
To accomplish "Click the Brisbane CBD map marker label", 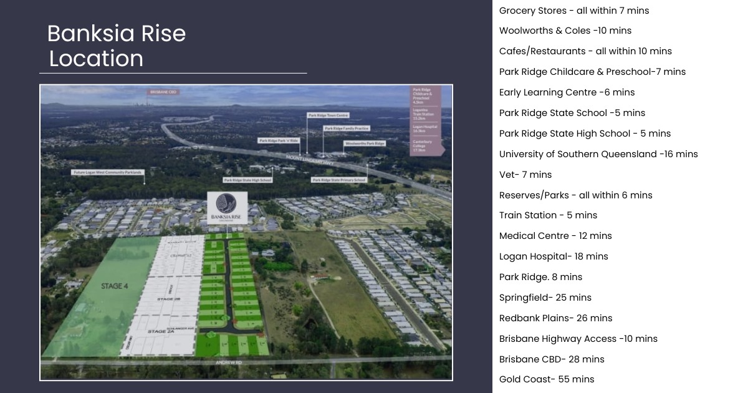I will click(x=163, y=92).
